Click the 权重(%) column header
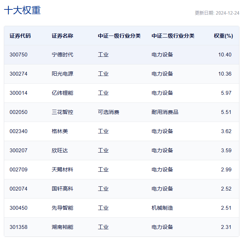 [x=223, y=36]
